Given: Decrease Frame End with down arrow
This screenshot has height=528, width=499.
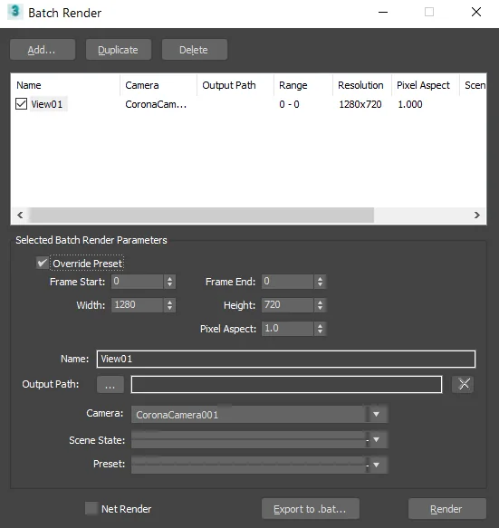Looking at the screenshot, I should [x=320, y=285].
